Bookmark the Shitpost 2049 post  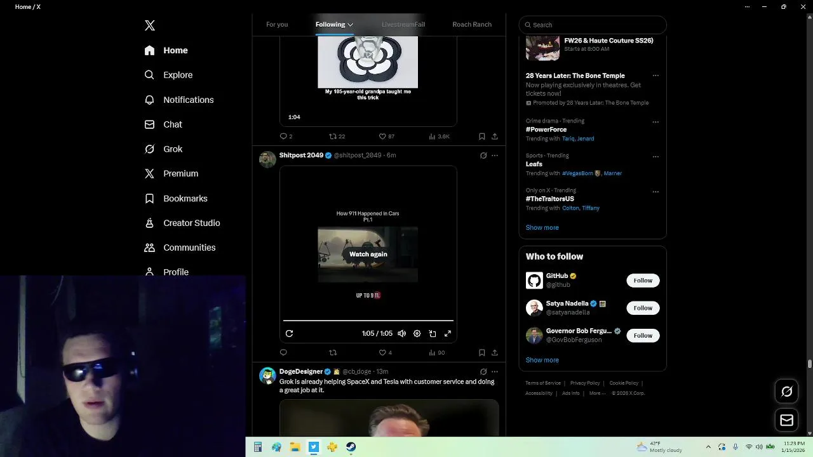point(482,353)
